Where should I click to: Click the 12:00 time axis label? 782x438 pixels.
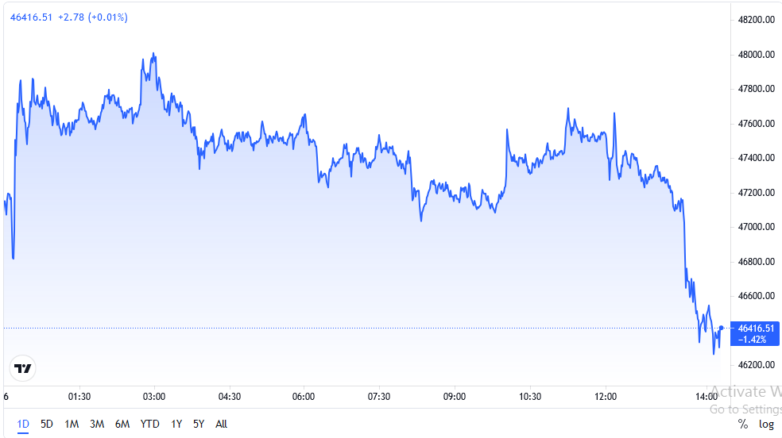[x=606, y=397]
